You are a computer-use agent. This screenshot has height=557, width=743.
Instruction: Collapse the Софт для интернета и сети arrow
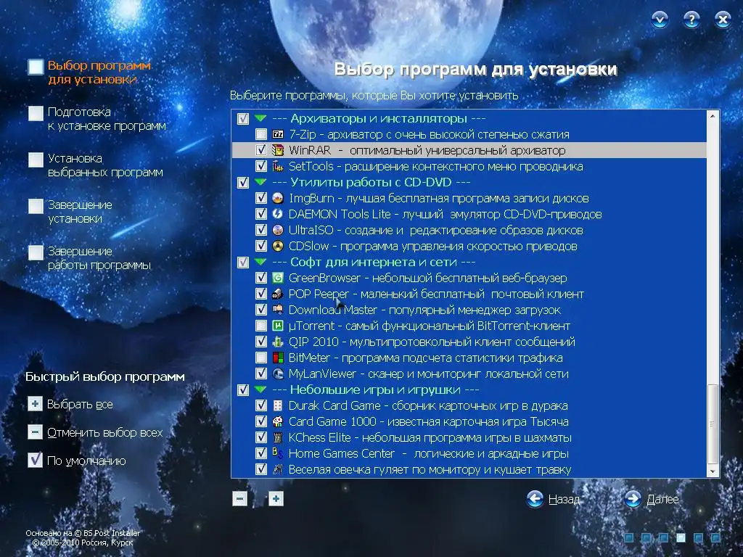pyautogui.click(x=260, y=261)
